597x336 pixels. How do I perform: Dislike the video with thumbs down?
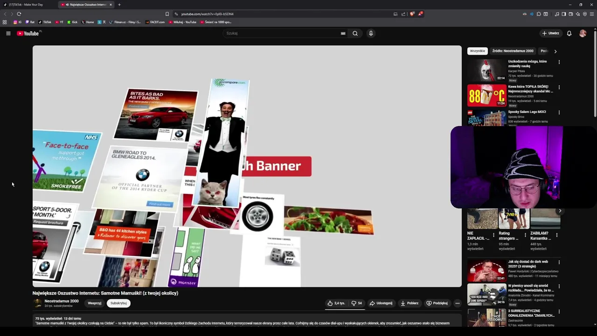[357, 303]
